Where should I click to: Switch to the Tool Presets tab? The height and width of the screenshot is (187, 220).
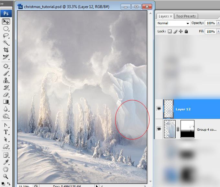point(186,16)
